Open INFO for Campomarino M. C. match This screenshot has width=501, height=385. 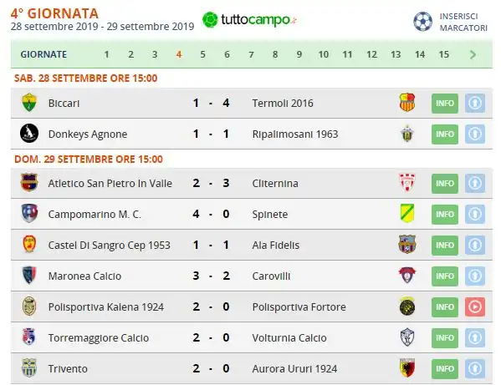point(445,215)
